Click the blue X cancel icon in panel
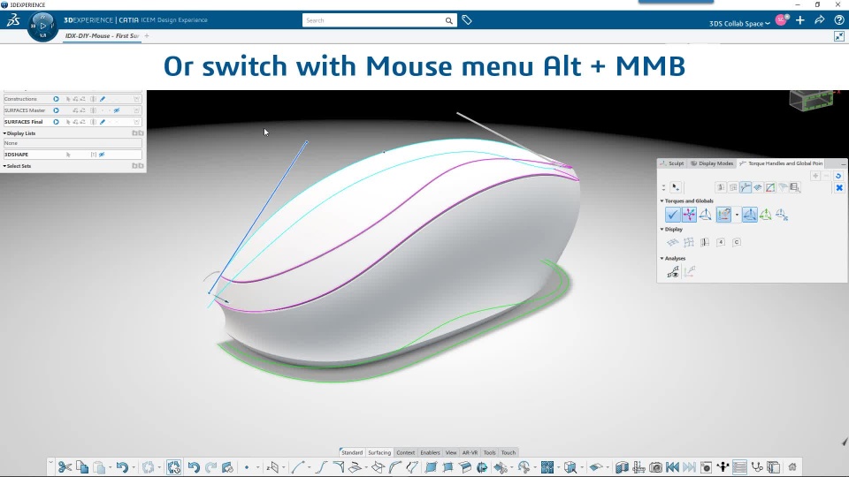The height and width of the screenshot is (477, 849). tap(839, 187)
